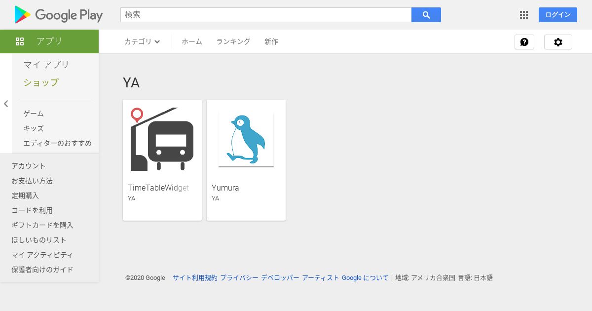Click the Google Play logo

tap(59, 15)
